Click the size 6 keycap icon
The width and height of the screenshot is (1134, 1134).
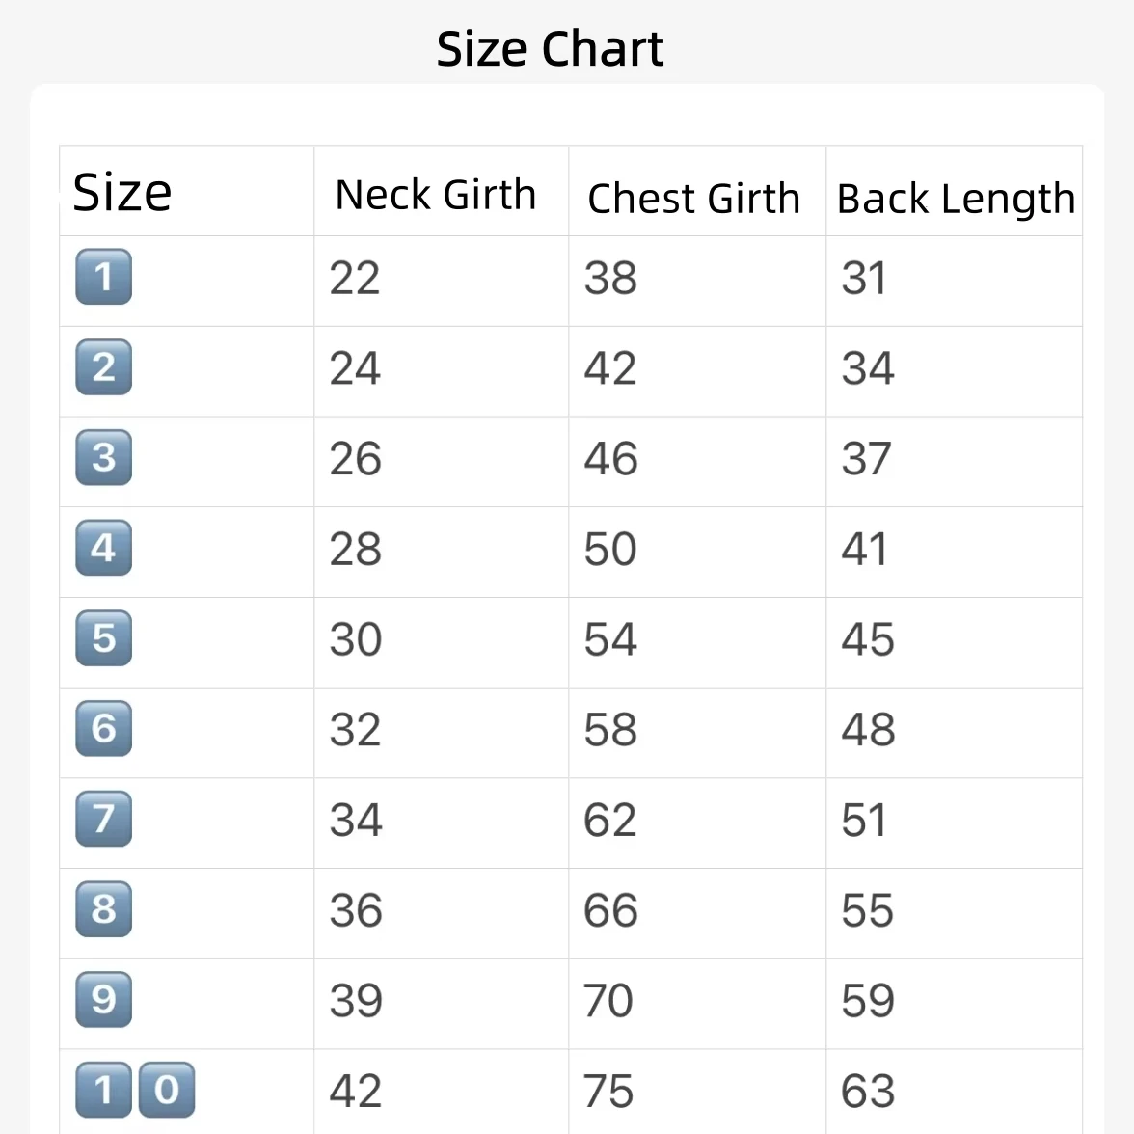click(103, 729)
